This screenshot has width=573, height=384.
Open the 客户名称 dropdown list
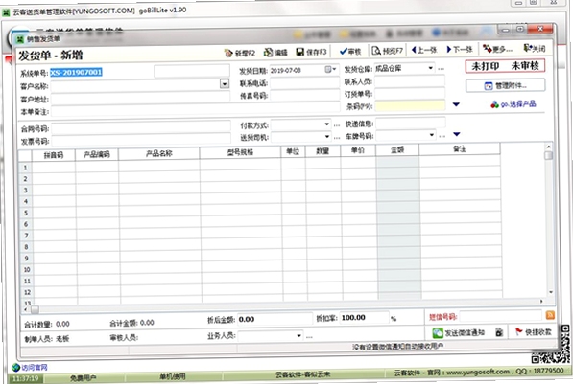tap(225, 84)
